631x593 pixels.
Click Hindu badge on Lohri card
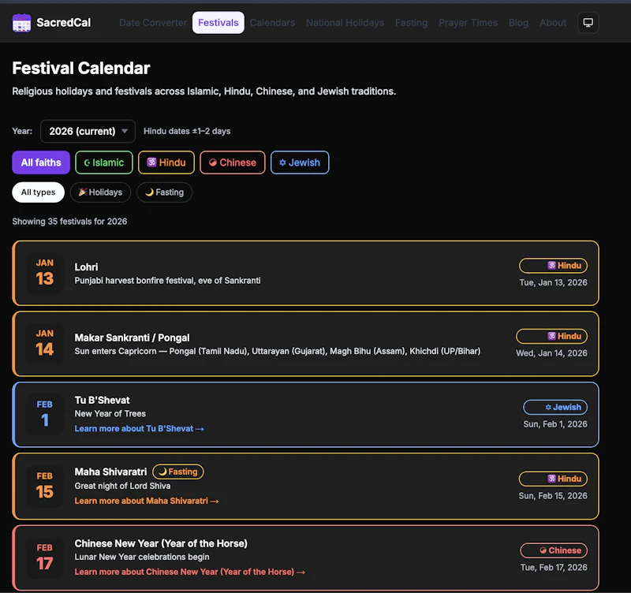pos(554,266)
